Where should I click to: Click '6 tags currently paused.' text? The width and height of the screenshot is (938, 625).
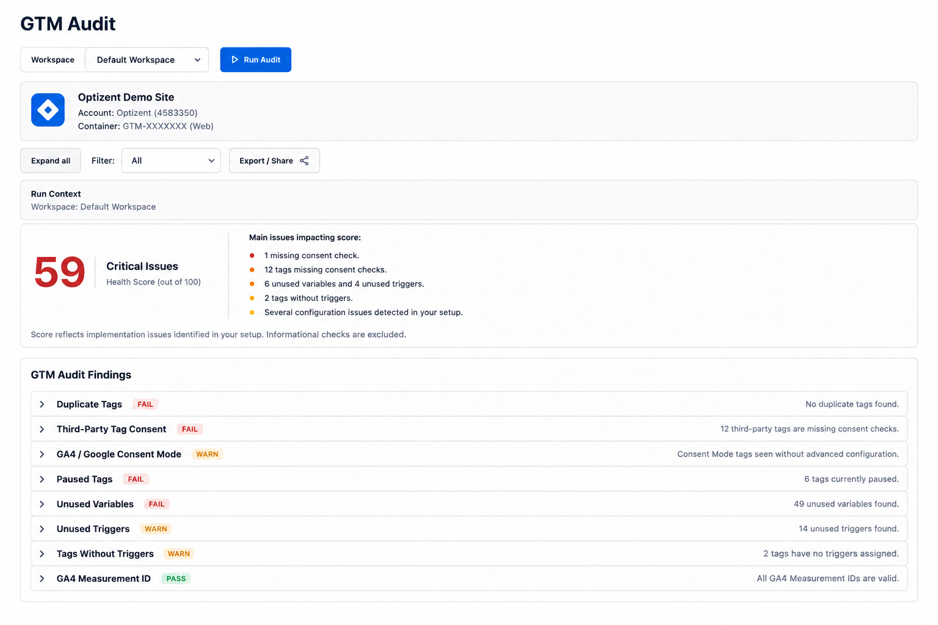[851, 479]
